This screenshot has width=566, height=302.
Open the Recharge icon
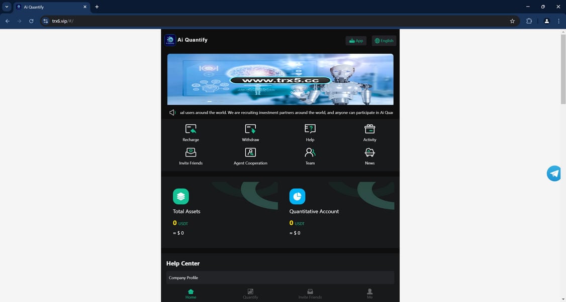click(x=191, y=129)
